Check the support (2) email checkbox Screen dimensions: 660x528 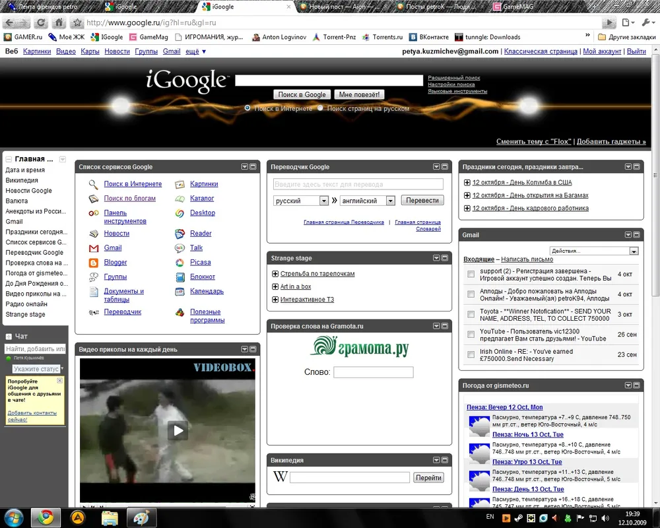pyautogui.click(x=471, y=275)
